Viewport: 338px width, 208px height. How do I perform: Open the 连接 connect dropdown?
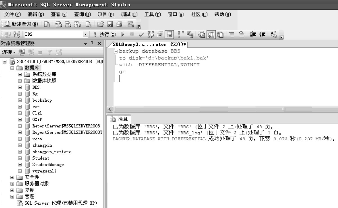pyautogui.click(x=8, y=52)
